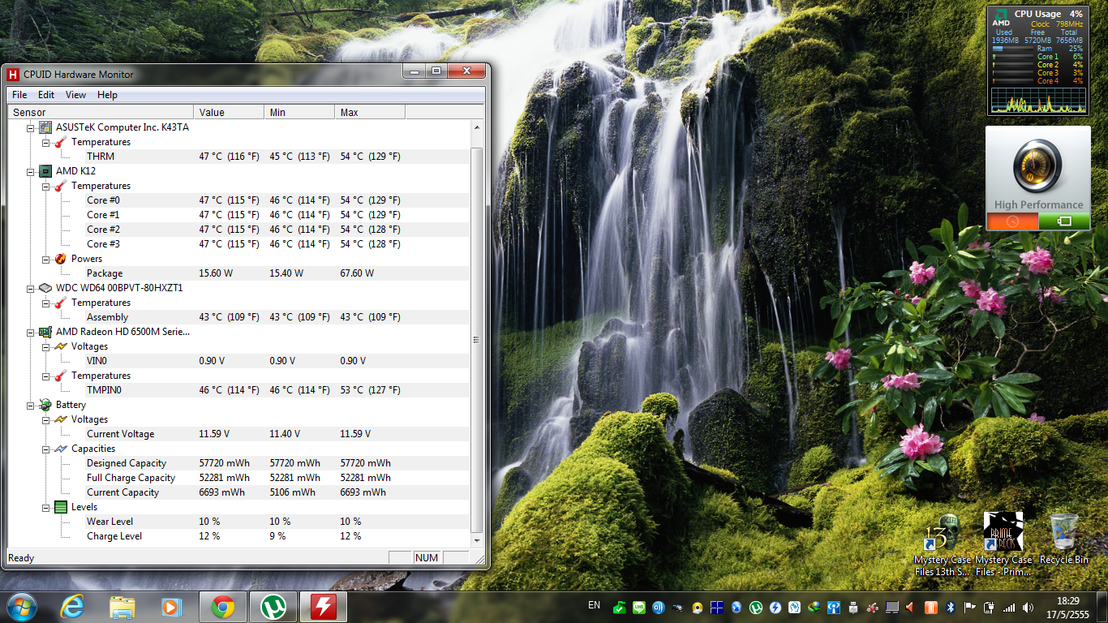Click the Max column header

click(x=371, y=112)
